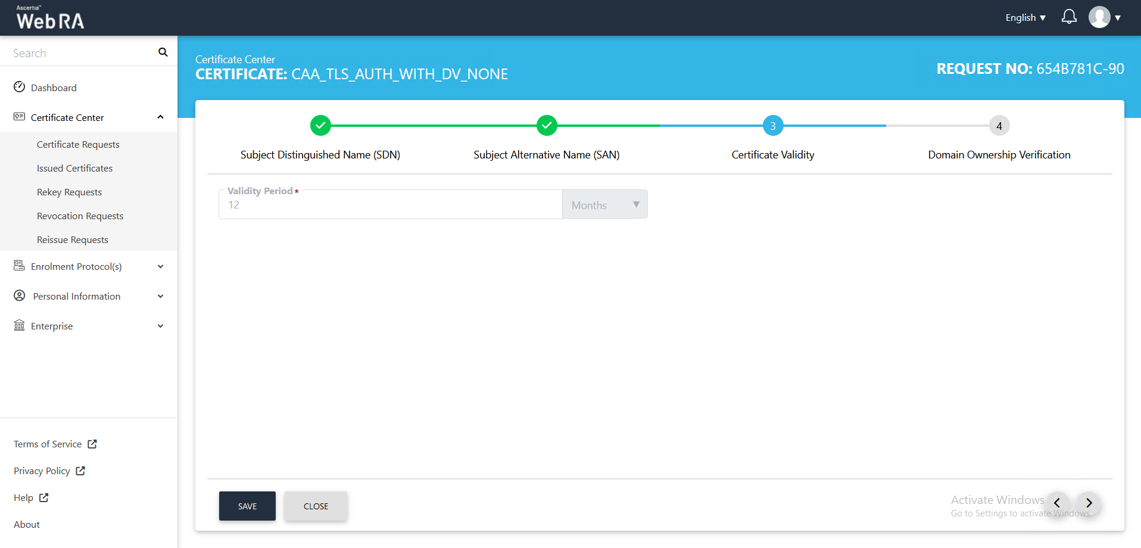Click the completed SAN step checkmark
Image resolution: width=1141 pixels, height=548 pixels.
pos(547,126)
